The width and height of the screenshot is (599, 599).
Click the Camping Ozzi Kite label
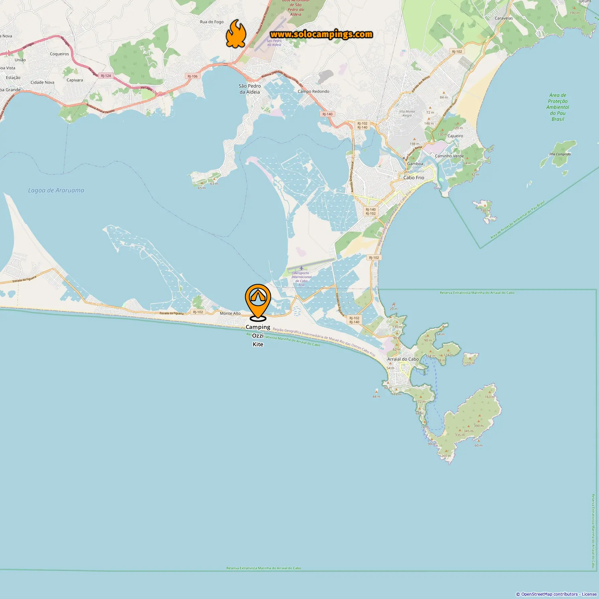[x=258, y=336]
